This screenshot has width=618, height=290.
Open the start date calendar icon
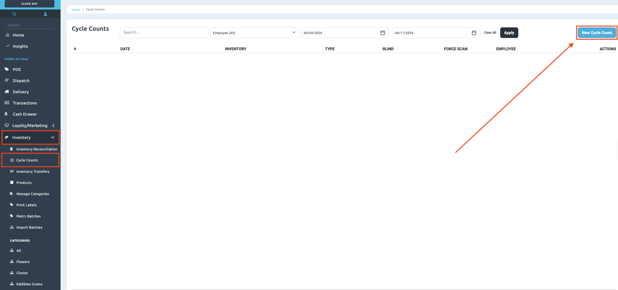pos(383,33)
